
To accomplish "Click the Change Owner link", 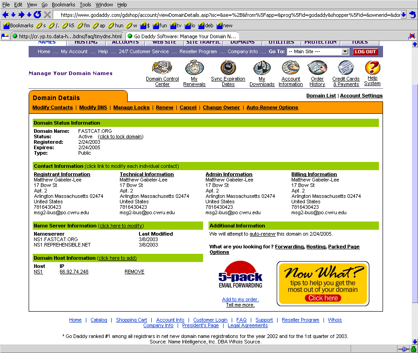I will pos(221,107).
